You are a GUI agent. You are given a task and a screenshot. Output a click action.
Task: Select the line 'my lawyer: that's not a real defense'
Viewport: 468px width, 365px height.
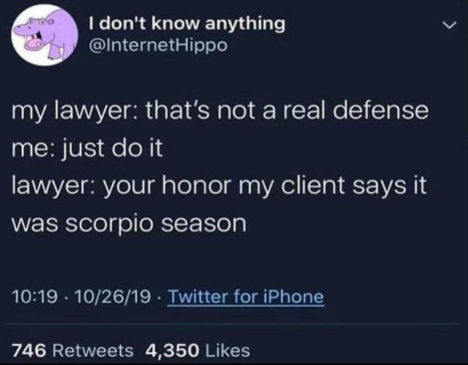220,111
